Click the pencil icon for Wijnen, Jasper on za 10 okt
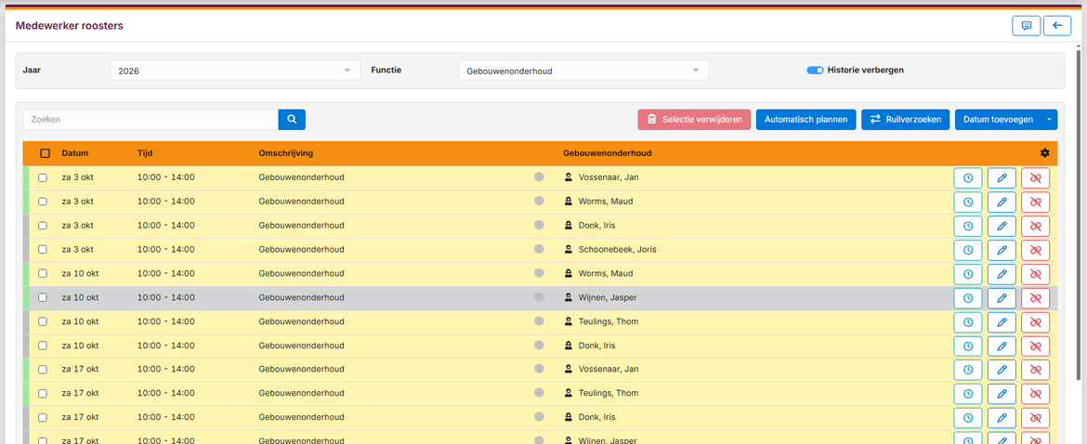 click(x=1002, y=298)
